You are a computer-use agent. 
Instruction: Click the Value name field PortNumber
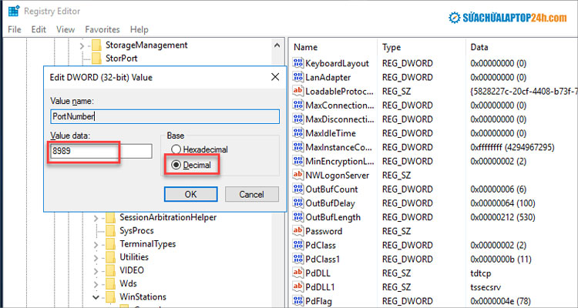point(165,116)
